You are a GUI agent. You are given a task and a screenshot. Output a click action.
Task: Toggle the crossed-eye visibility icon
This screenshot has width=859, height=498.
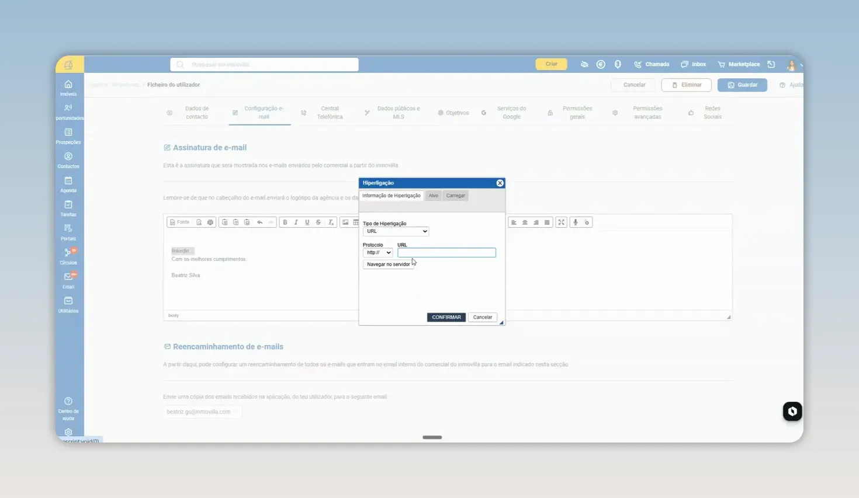584,64
